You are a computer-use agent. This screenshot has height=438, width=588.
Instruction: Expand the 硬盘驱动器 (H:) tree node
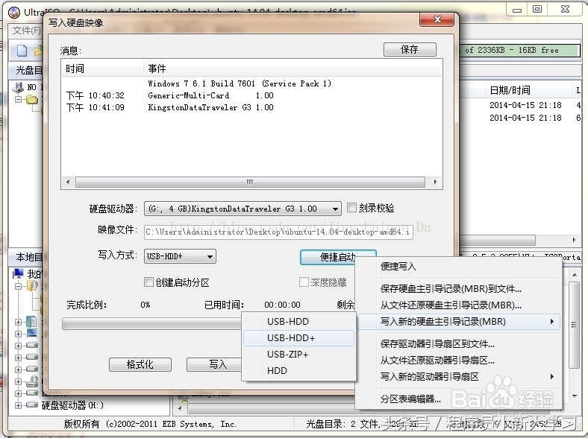(x=18, y=405)
